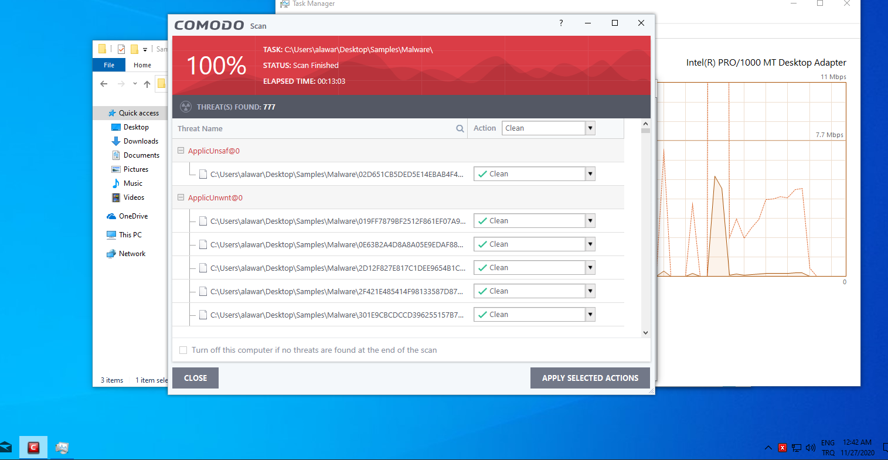Select file path ending 019FF7879BF2512F861EF07A9

[338, 221]
